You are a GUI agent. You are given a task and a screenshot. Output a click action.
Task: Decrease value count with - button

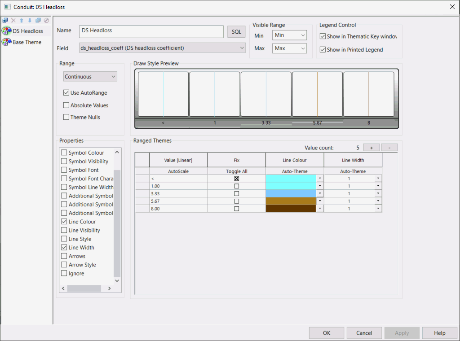(x=389, y=148)
